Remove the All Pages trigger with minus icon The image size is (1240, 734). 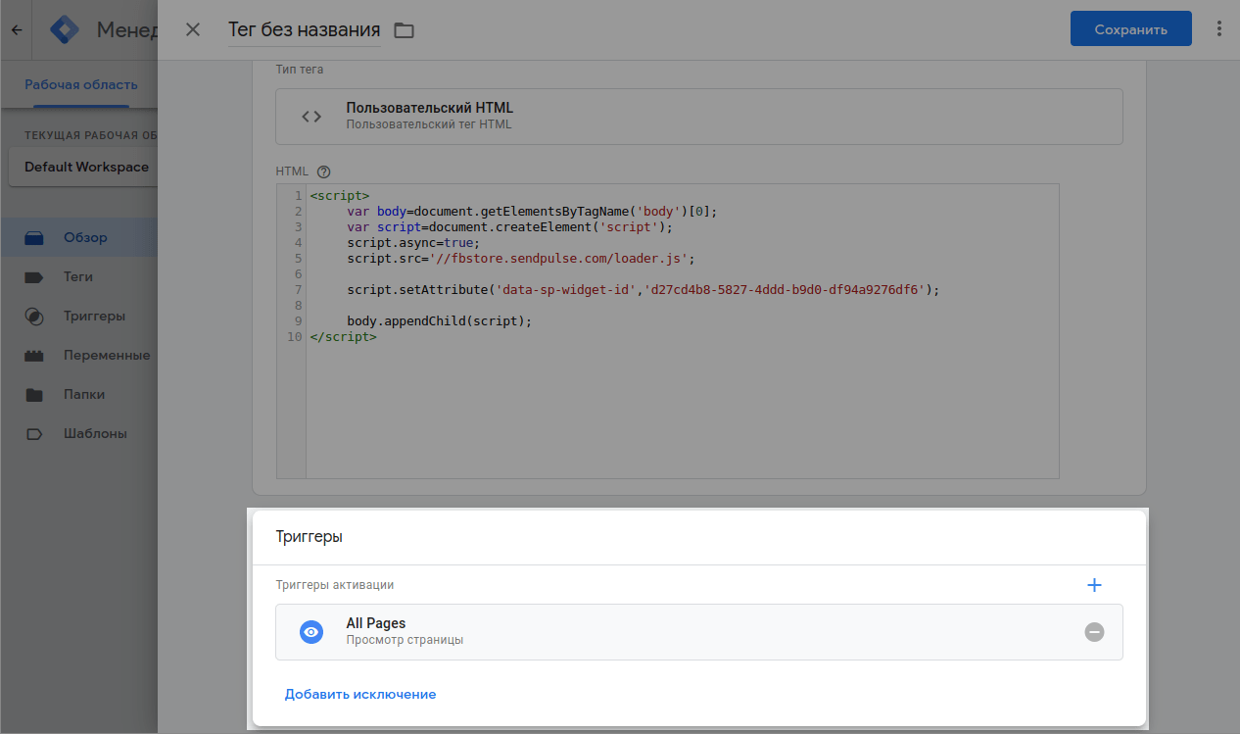pos(1094,632)
